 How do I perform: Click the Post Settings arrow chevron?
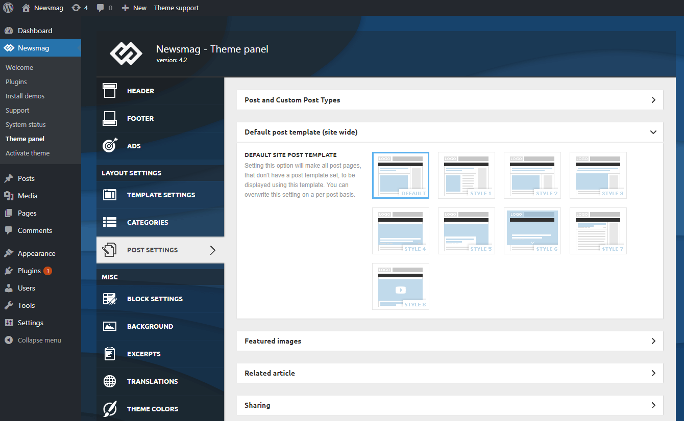213,250
